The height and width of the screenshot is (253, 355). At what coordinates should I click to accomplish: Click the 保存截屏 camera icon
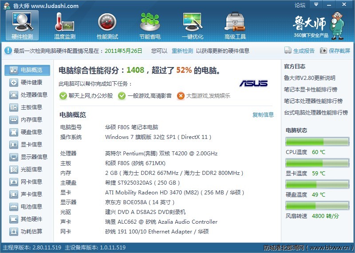point(323,50)
